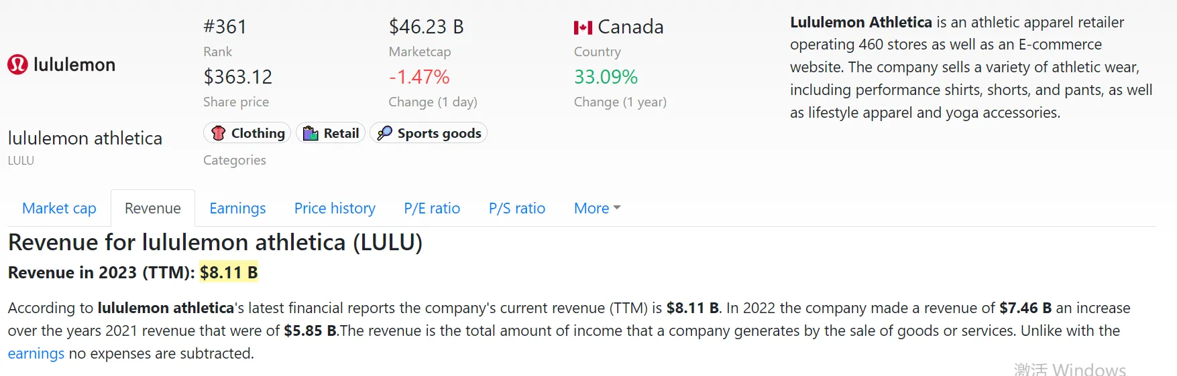This screenshot has height=376, width=1177.
Task: Click the lululemon logo icon
Action: 17,64
